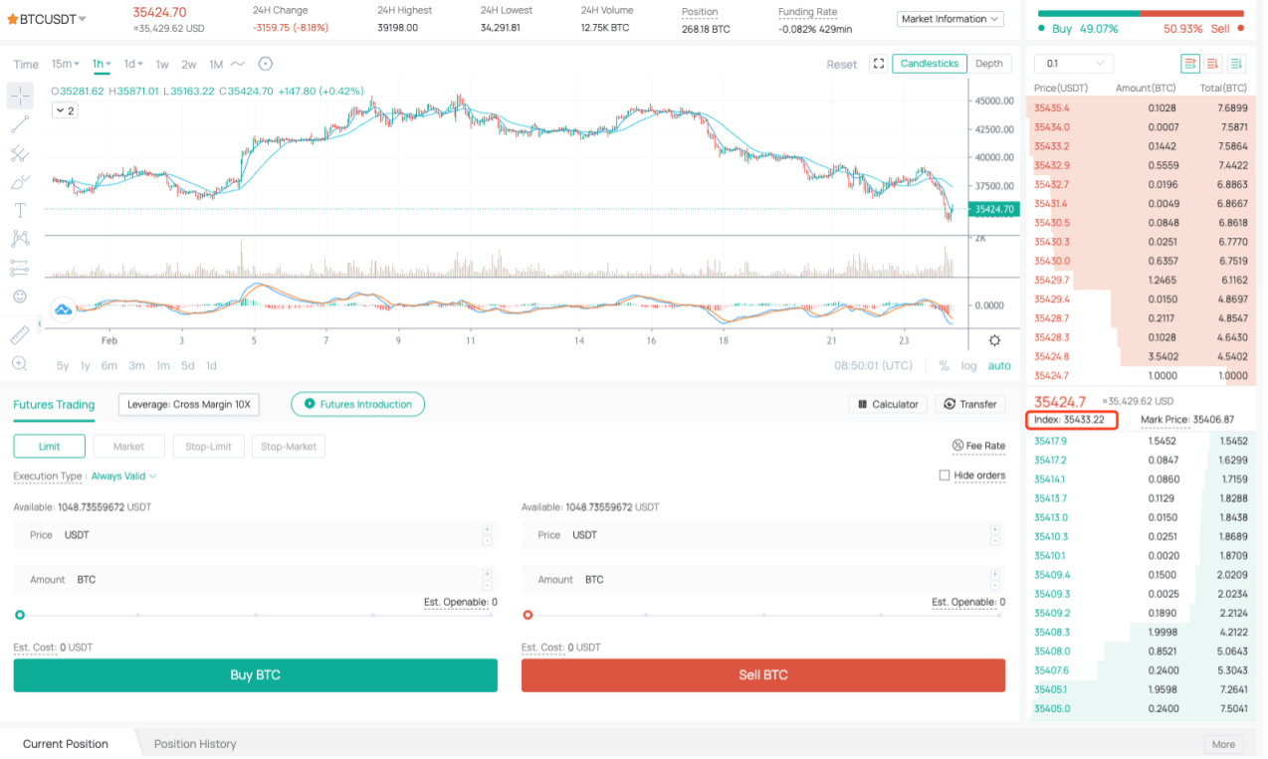The width and height of the screenshot is (1268, 759).
Task: Toggle auto scale on chart
Action: (x=999, y=366)
